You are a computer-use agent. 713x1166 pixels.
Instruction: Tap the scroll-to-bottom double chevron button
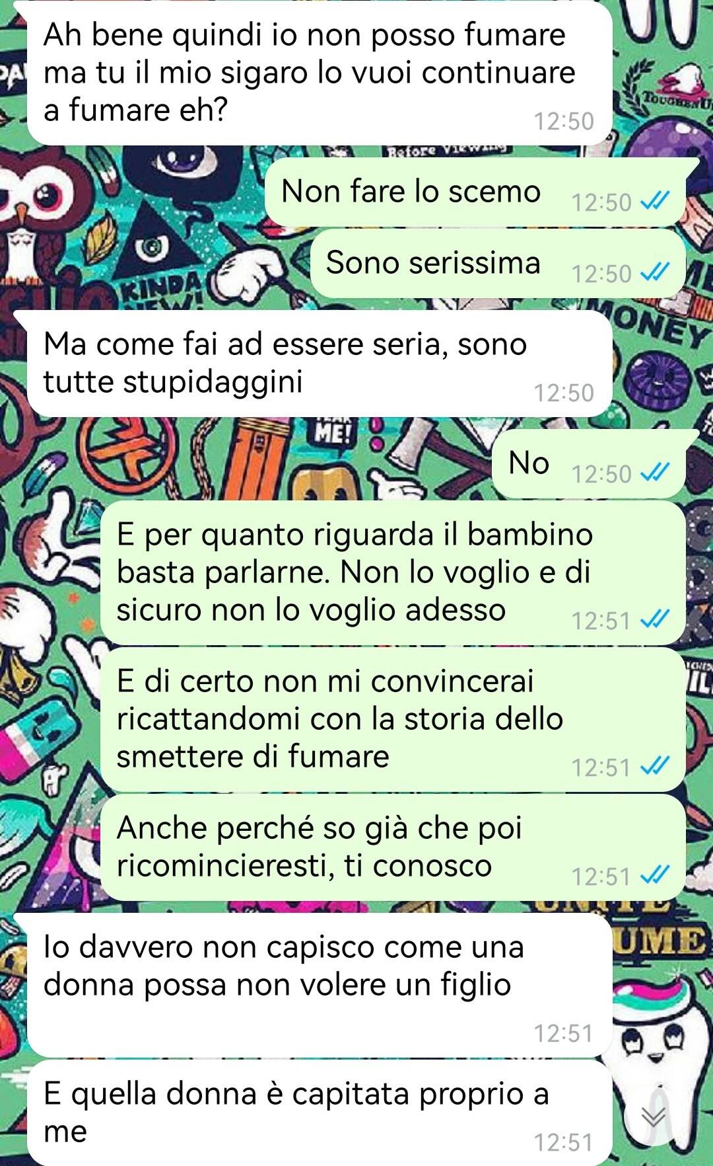[654, 1116]
